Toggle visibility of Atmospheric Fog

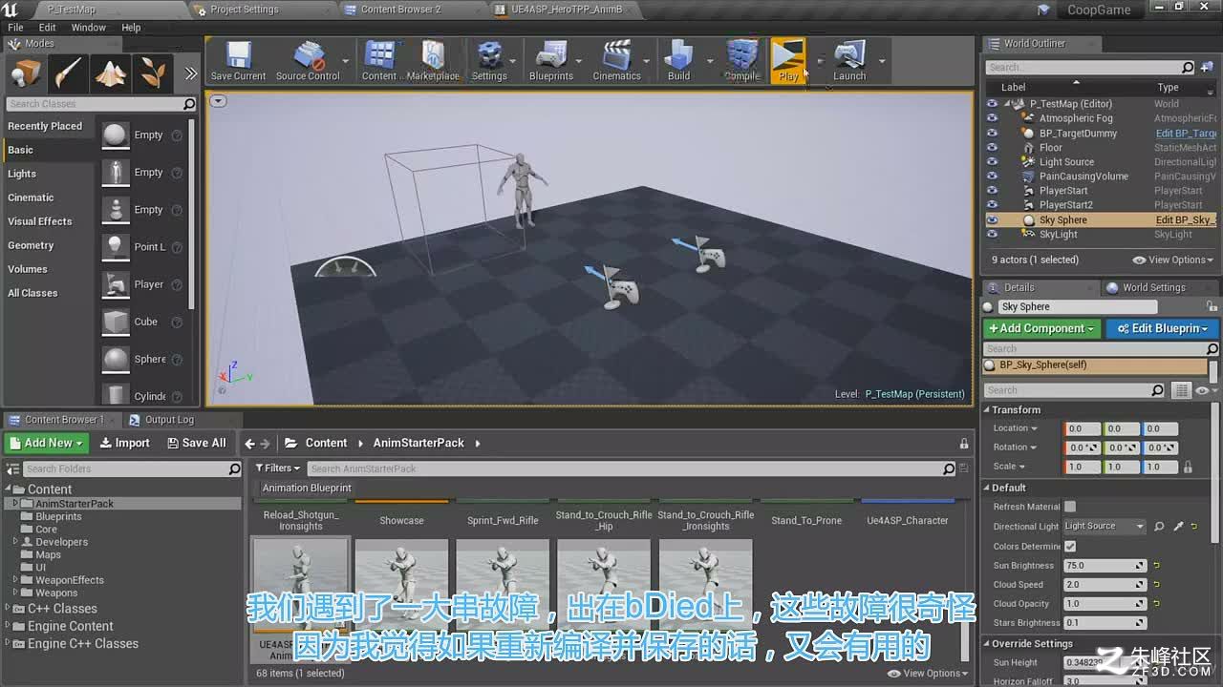992,118
